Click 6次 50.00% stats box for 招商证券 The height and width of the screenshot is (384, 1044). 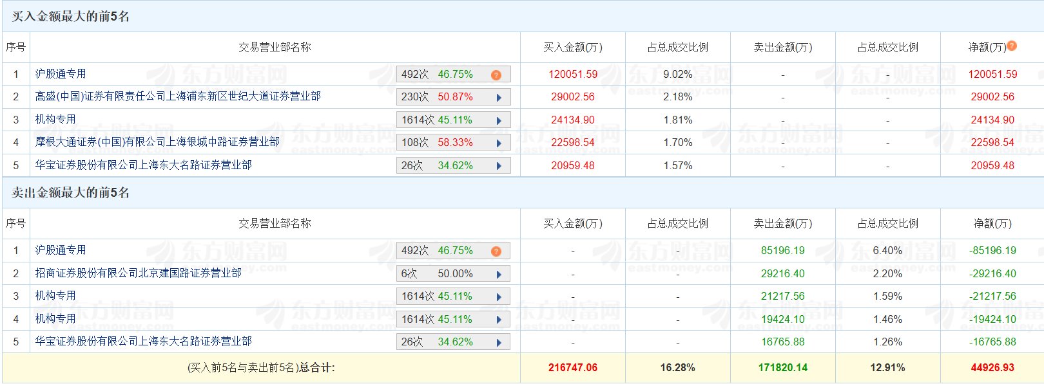pyautogui.click(x=445, y=273)
